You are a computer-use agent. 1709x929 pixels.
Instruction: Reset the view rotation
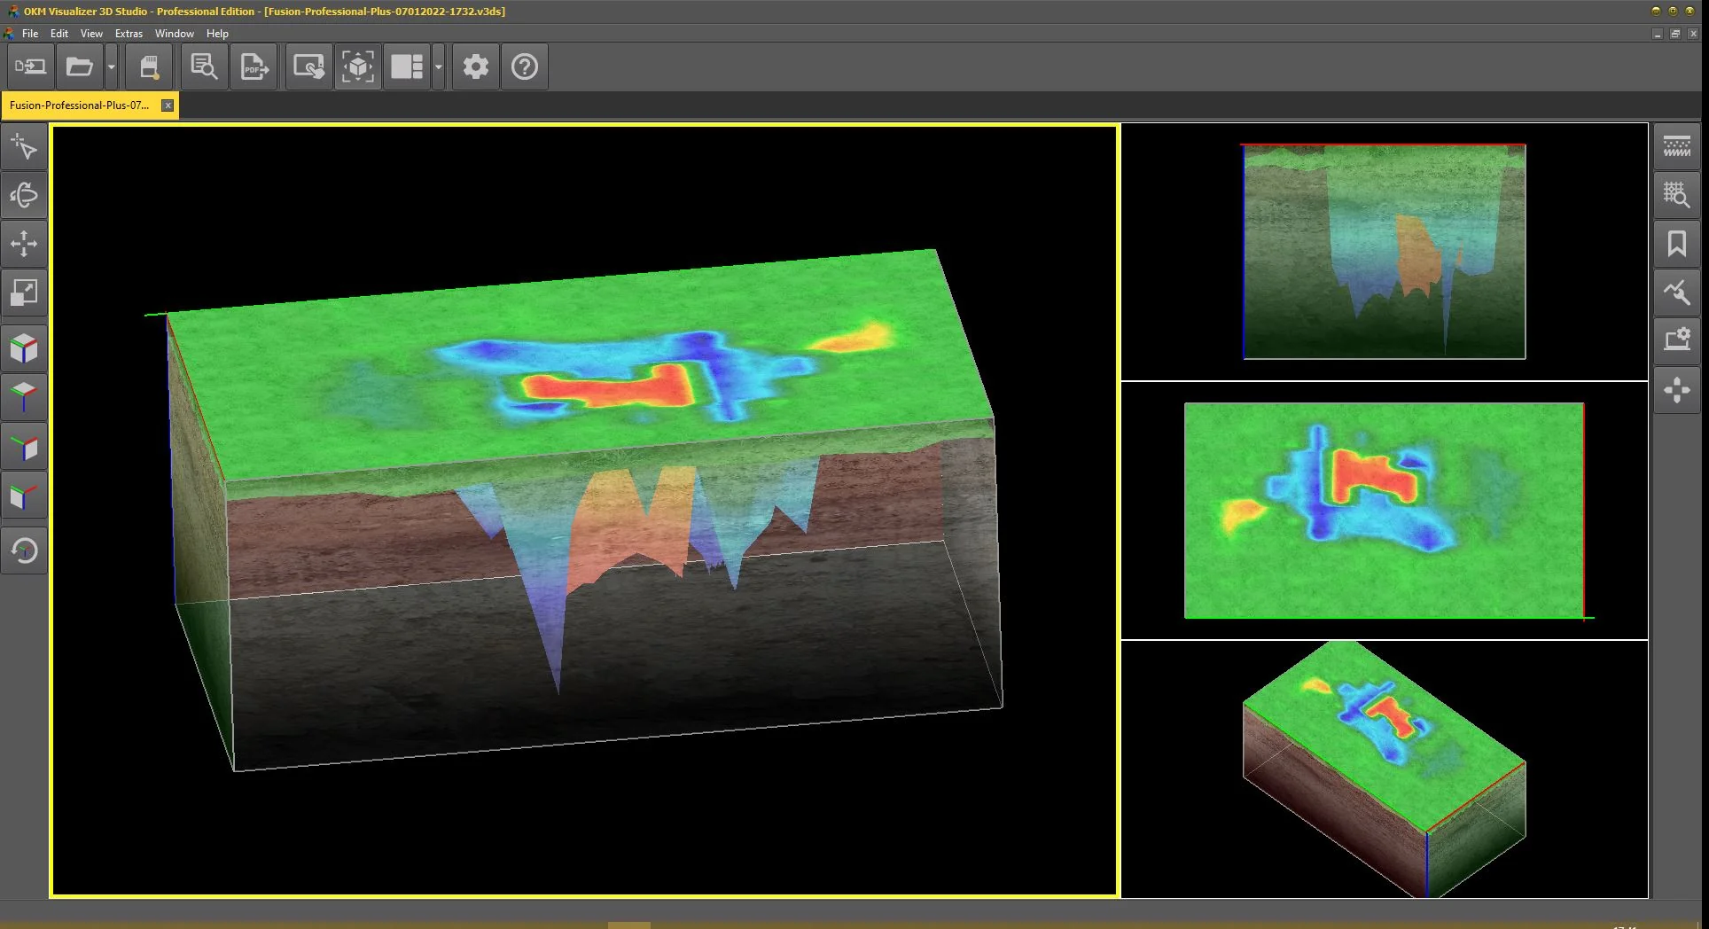click(x=24, y=550)
